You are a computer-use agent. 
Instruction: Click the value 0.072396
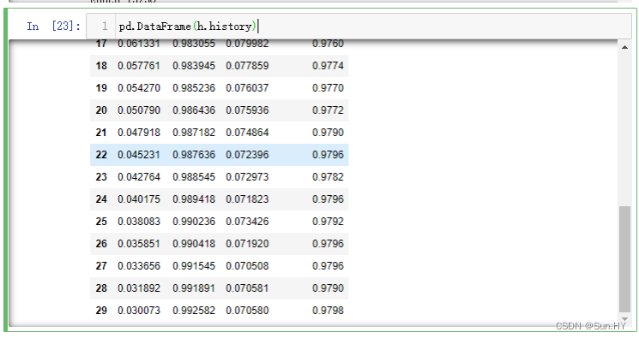247,155
